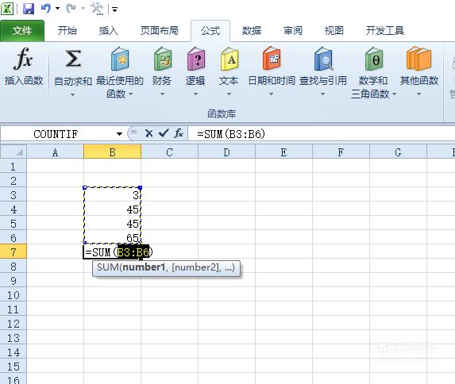Expand the 日期和时间 dropdown arrow
This screenshot has width=455, height=384.
(271, 94)
